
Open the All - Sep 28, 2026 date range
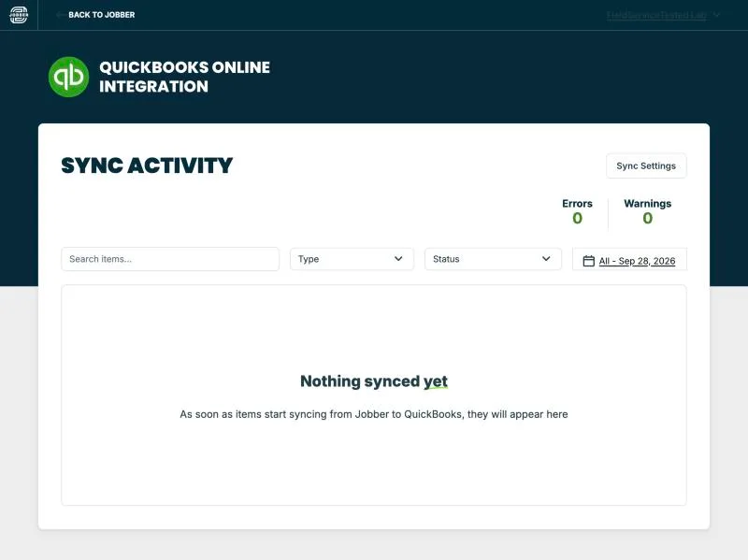(x=637, y=261)
